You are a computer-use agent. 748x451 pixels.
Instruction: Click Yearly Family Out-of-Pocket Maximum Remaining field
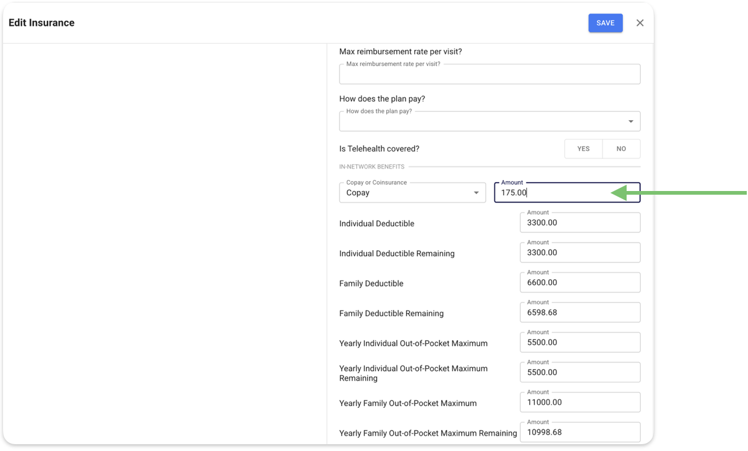point(579,432)
